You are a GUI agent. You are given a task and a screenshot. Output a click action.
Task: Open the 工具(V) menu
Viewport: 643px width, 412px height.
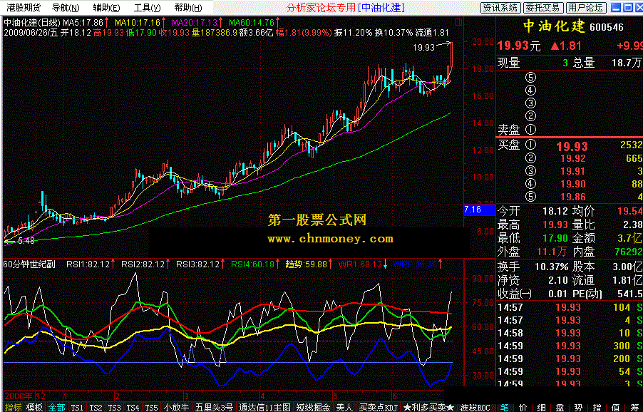coord(147,7)
